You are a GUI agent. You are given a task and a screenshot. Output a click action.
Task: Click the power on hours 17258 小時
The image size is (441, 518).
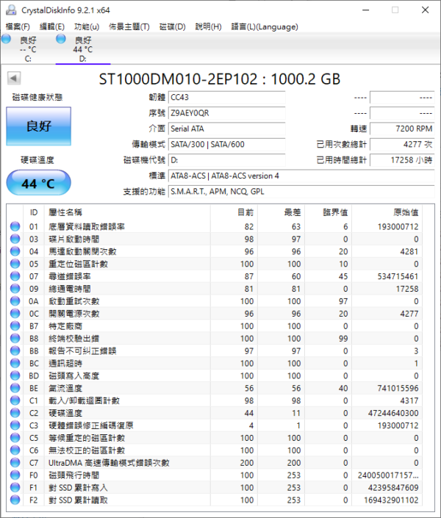pyautogui.click(x=402, y=160)
